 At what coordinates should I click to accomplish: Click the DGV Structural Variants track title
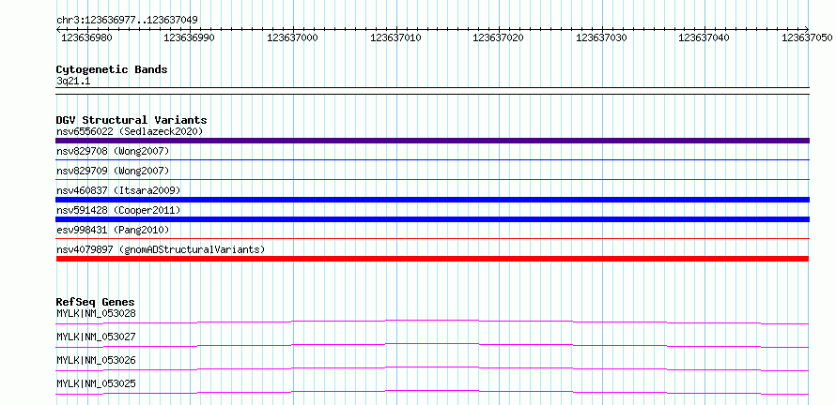coord(132,120)
